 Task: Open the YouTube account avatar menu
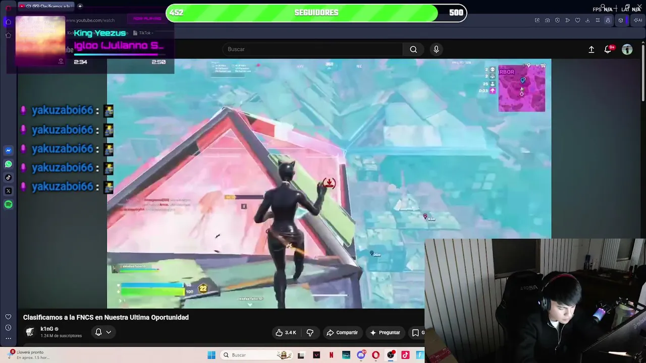tap(627, 49)
